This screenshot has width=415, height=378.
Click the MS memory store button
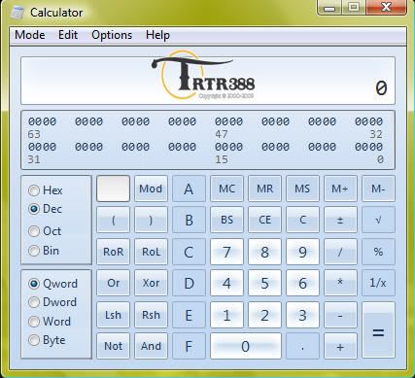[x=302, y=189]
